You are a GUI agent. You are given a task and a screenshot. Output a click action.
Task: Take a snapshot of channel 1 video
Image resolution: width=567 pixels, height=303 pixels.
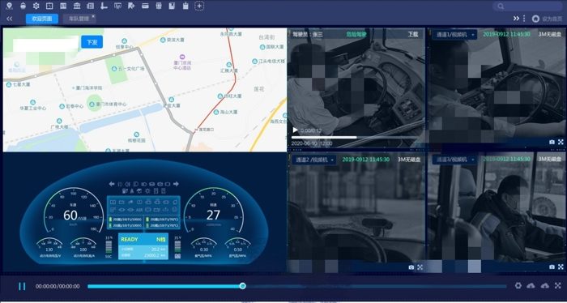tap(552, 142)
